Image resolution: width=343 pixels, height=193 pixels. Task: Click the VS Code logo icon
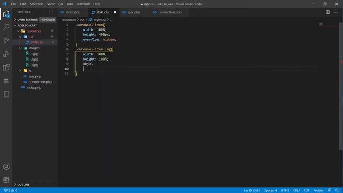point(5,4)
